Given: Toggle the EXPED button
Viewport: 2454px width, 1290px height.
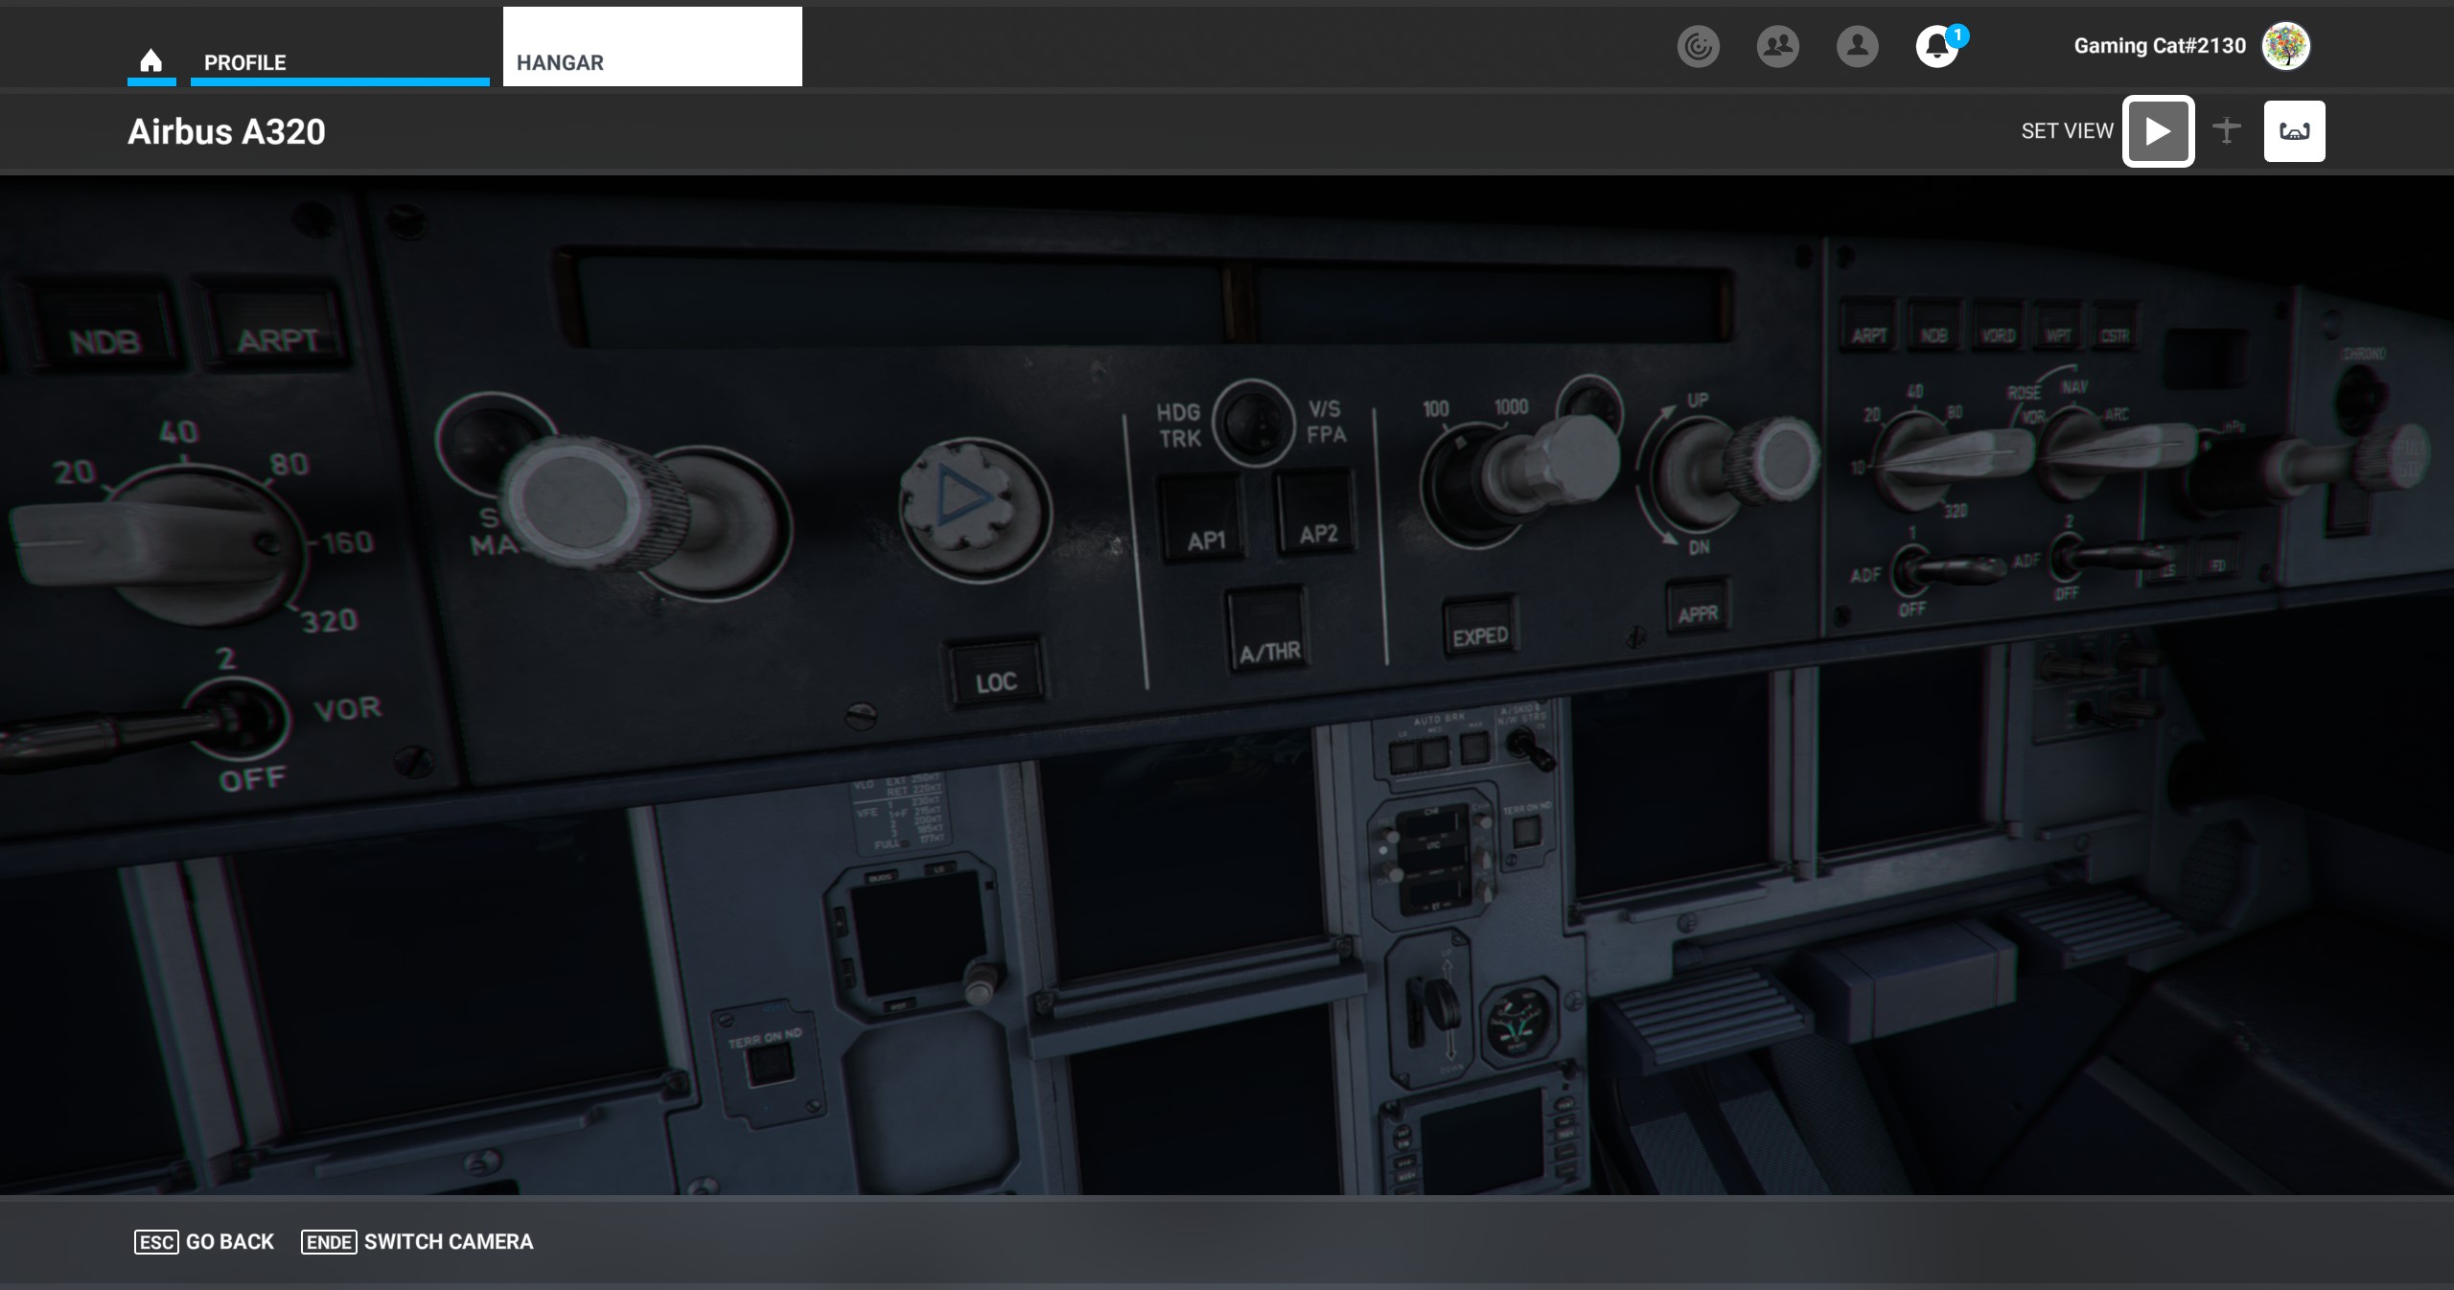Looking at the screenshot, I should [x=1480, y=628].
